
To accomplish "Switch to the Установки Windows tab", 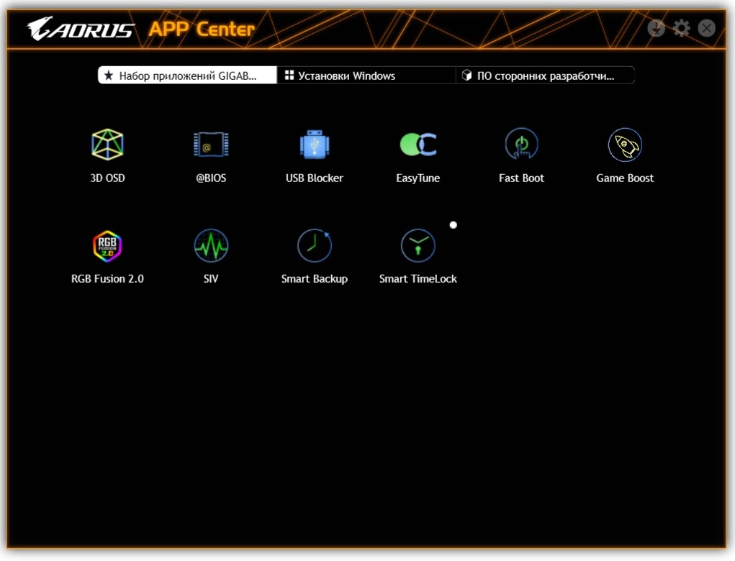I will (366, 76).
